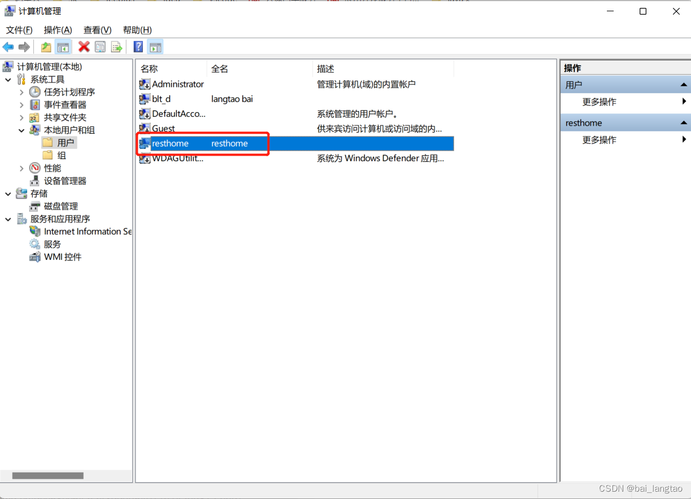Click the blue Help question mark icon
Image resolution: width=691 pixels, height=499 pixels.
pyautogui.click(x=138, y=47)
